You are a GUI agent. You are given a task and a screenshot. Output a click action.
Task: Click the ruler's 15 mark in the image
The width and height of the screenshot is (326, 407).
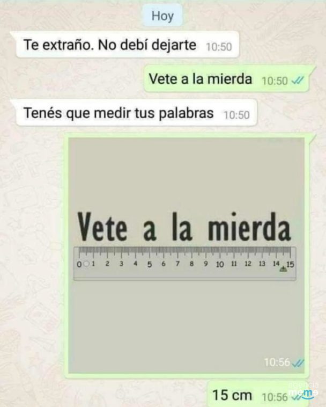[290, 264]
